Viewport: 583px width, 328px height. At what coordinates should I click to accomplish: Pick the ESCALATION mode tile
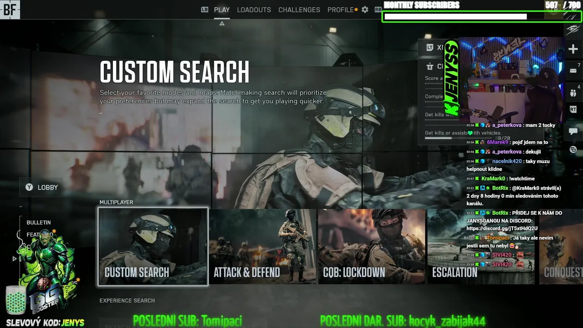click(481, 246)
